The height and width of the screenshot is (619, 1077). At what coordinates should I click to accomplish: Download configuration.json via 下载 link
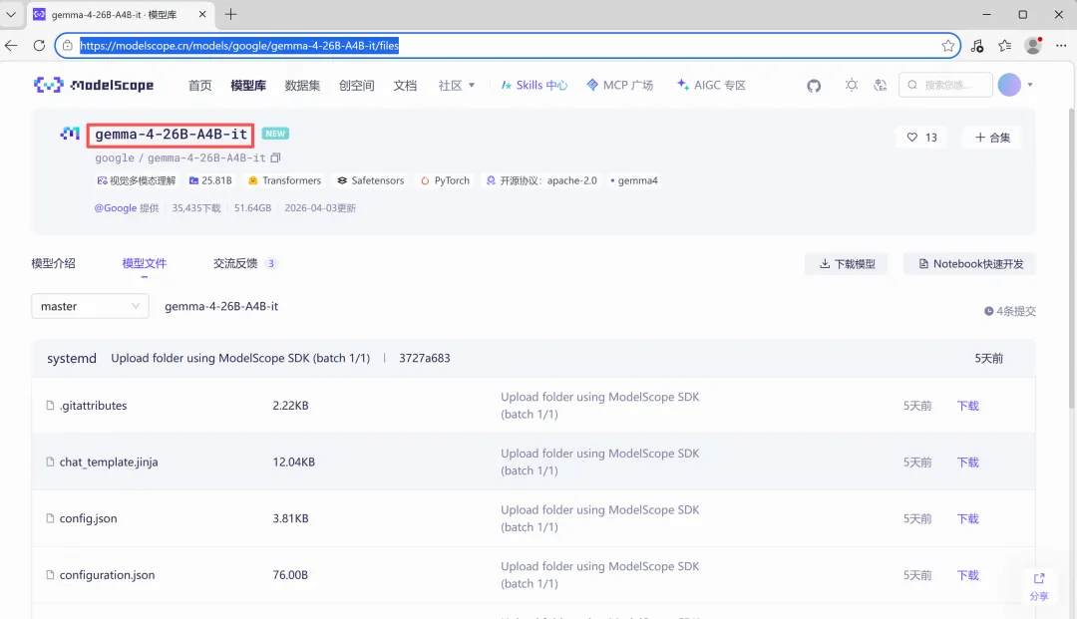(x=967, y=575)
